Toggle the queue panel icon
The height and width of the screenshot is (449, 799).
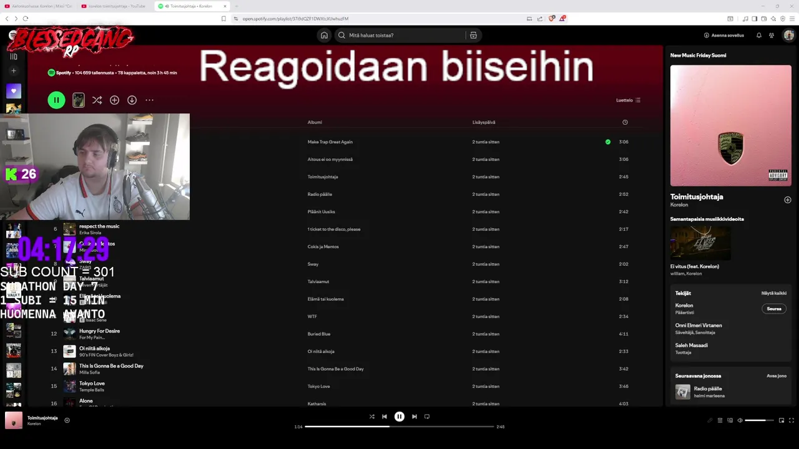point(720,420)
